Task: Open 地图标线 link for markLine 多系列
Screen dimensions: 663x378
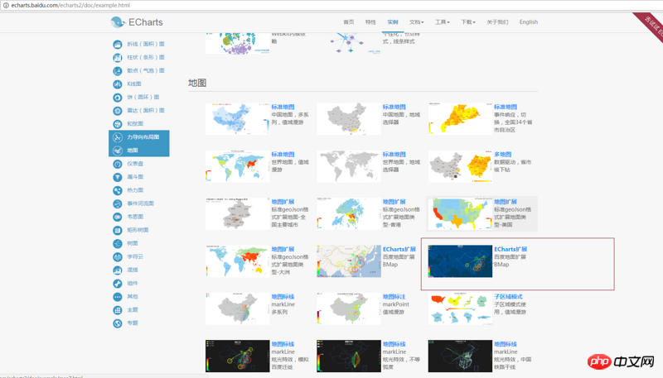Action: pos(283,297)
